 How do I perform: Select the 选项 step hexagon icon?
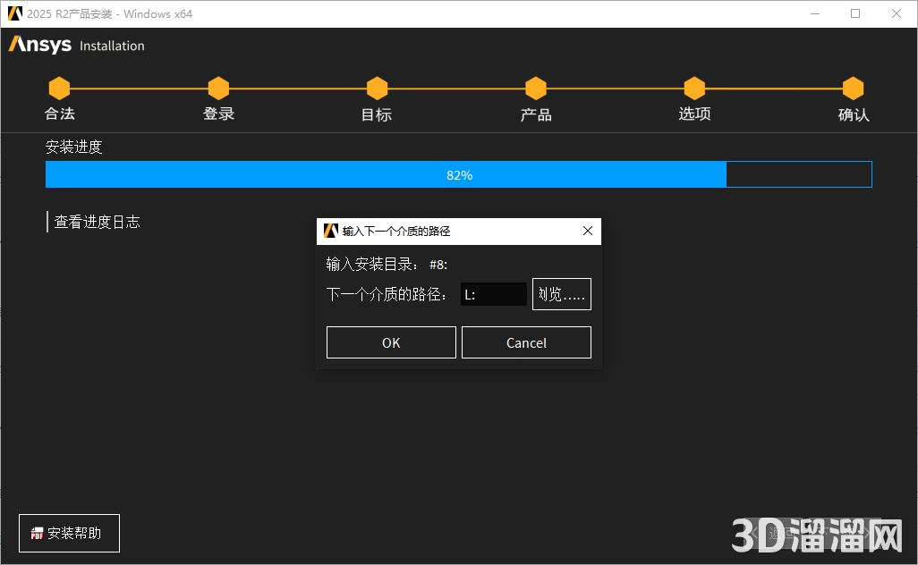coord(694,88)
